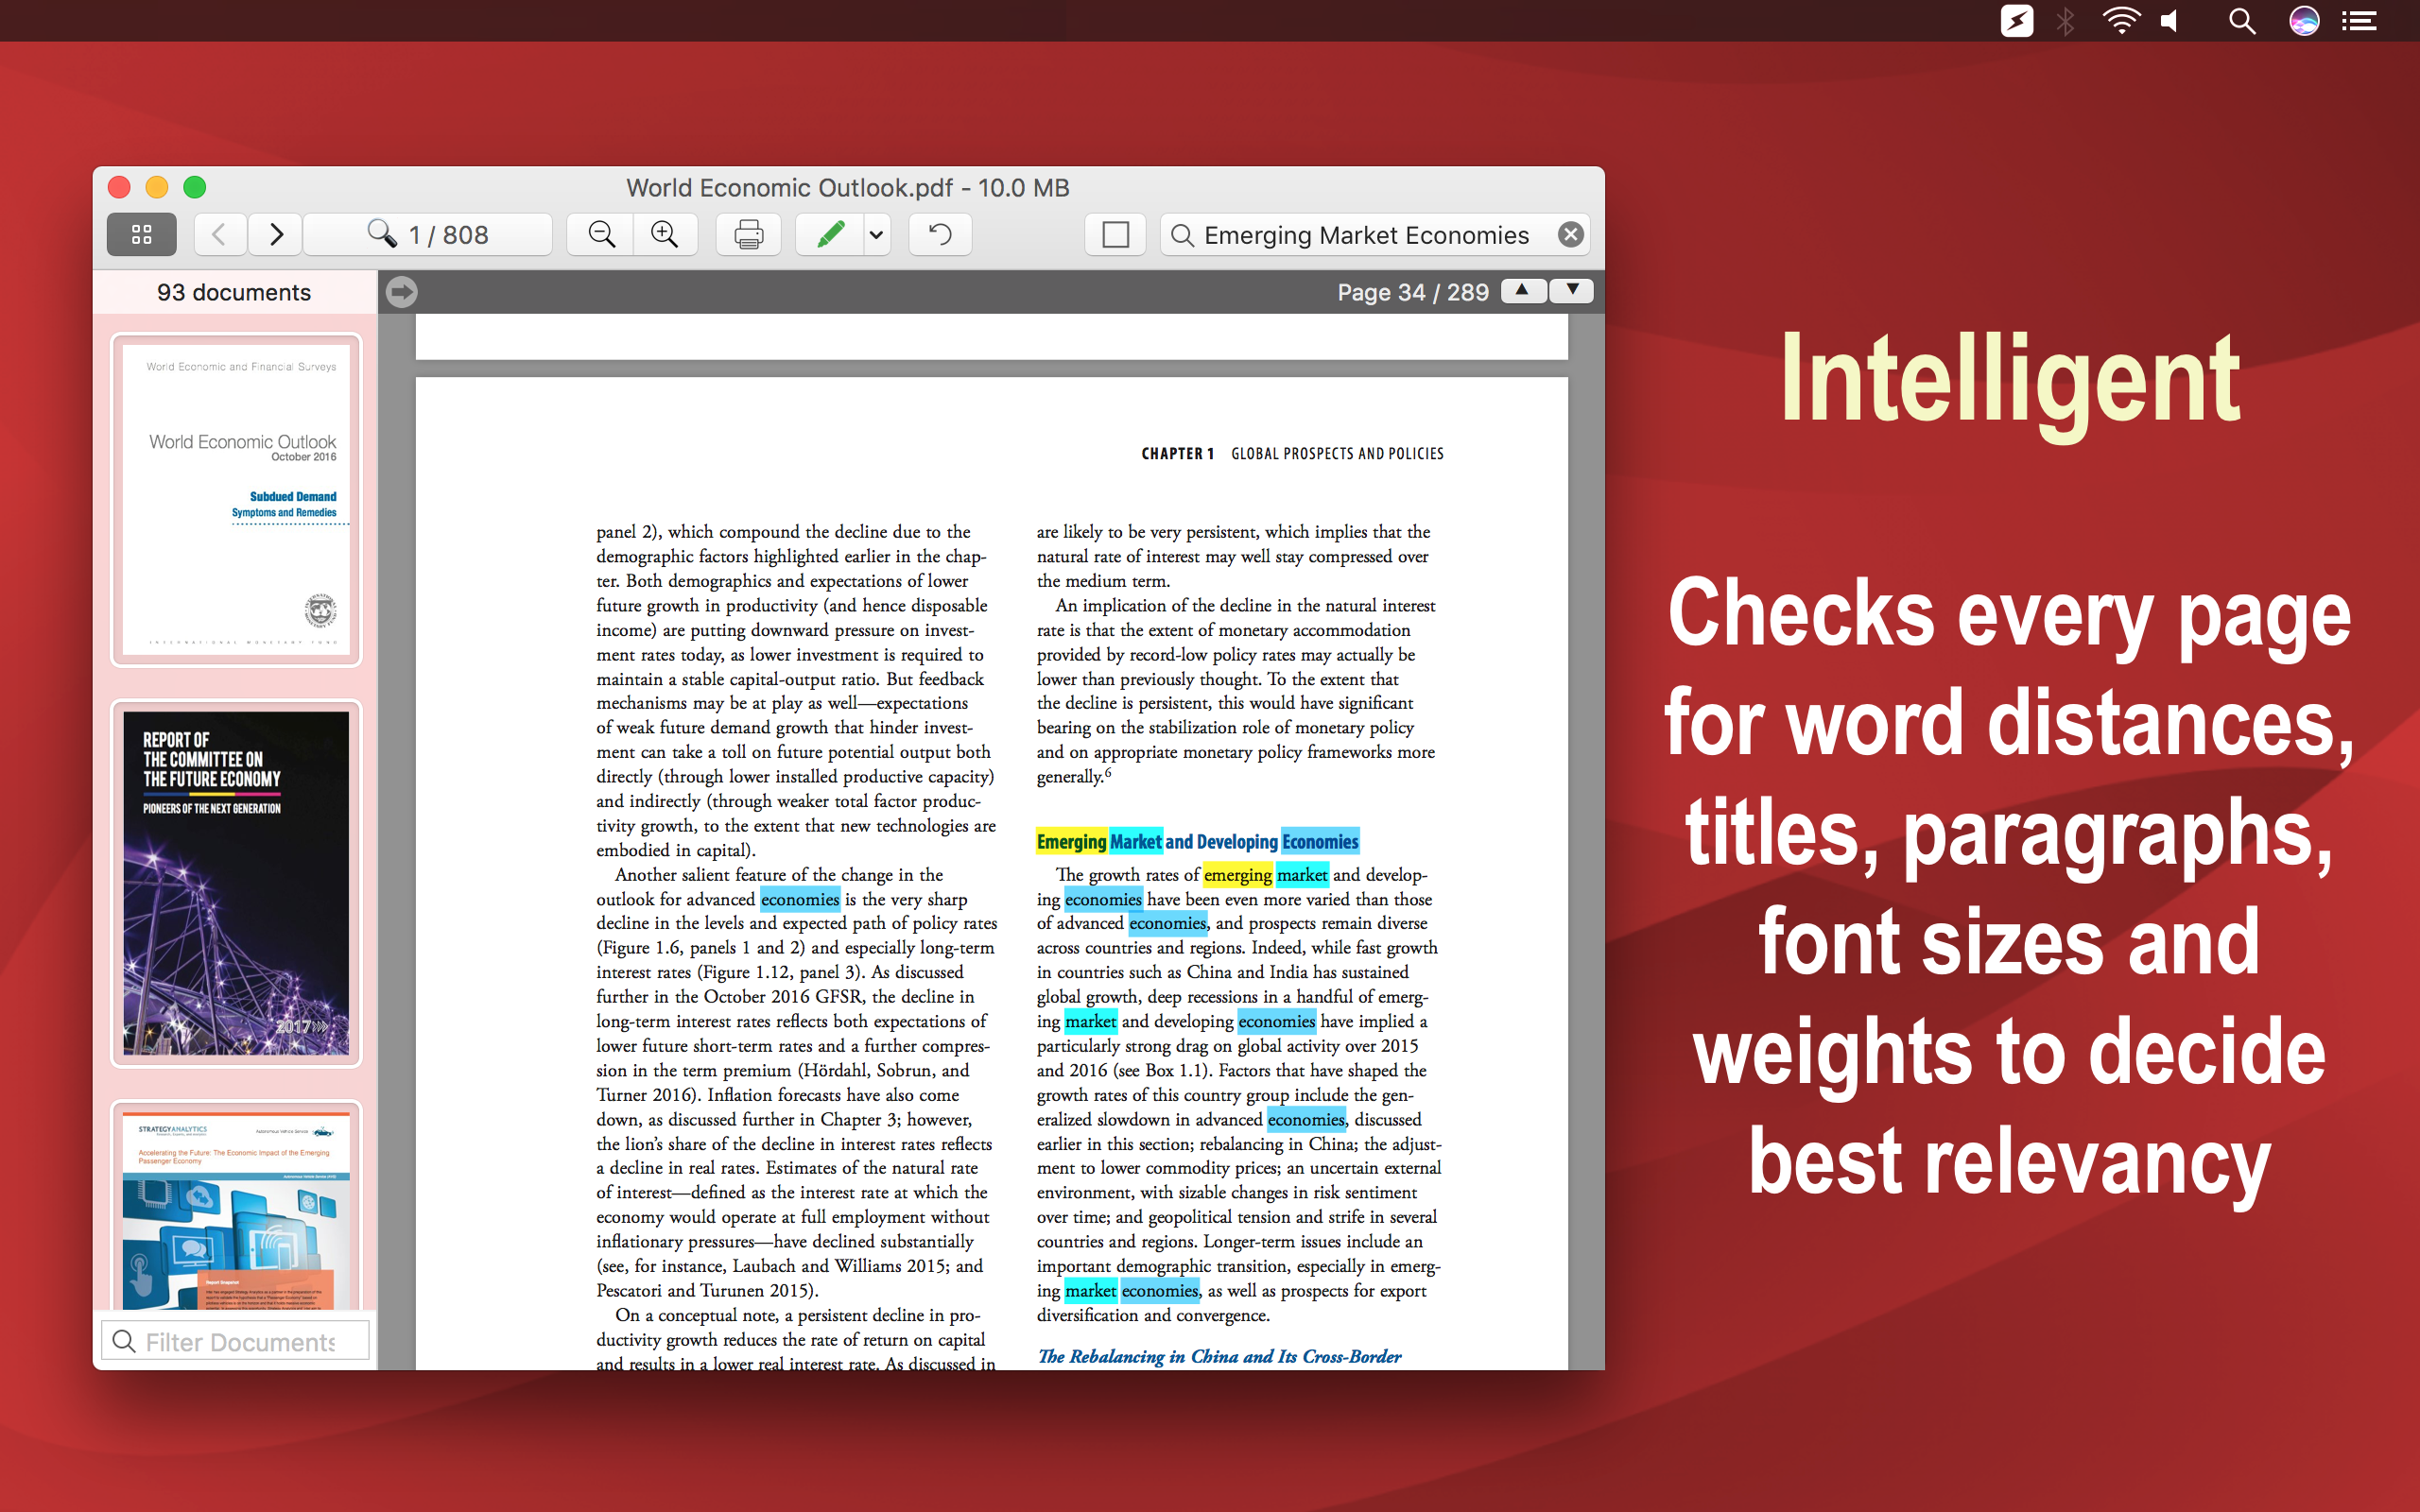Go forward with the right chevron button
This screenshot has height=1512, width=2420.
click(276, 234)
